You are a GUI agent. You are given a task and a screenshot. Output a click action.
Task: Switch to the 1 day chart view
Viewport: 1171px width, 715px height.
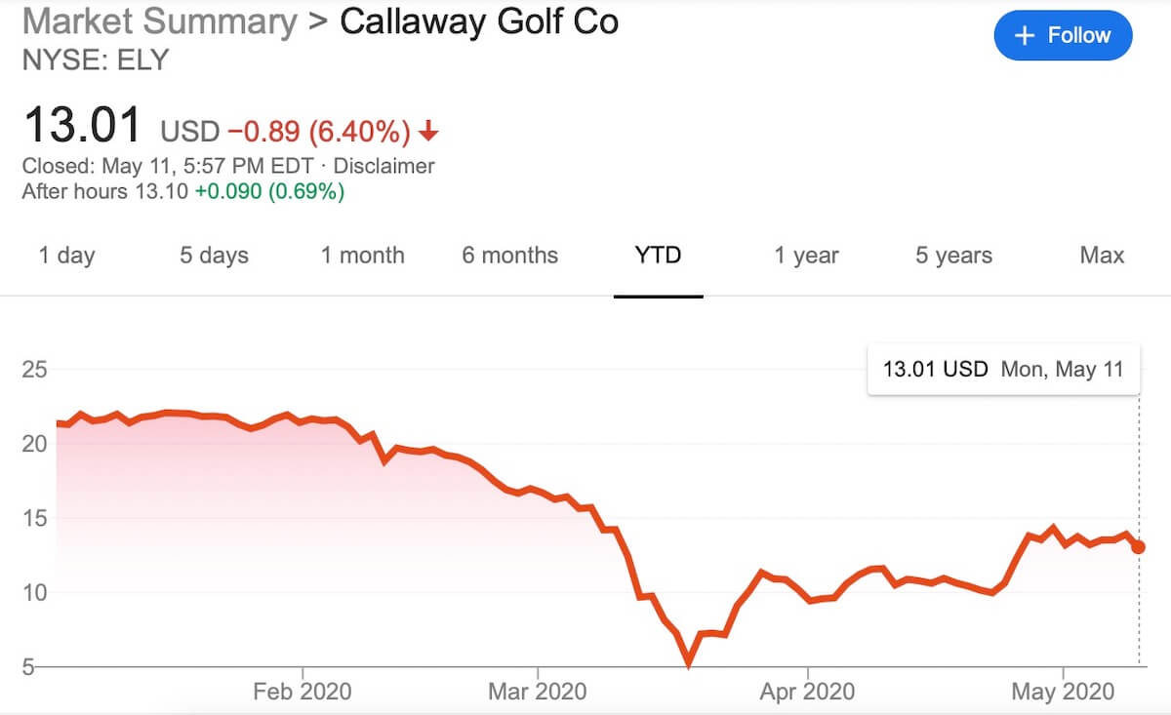point(66,256)
